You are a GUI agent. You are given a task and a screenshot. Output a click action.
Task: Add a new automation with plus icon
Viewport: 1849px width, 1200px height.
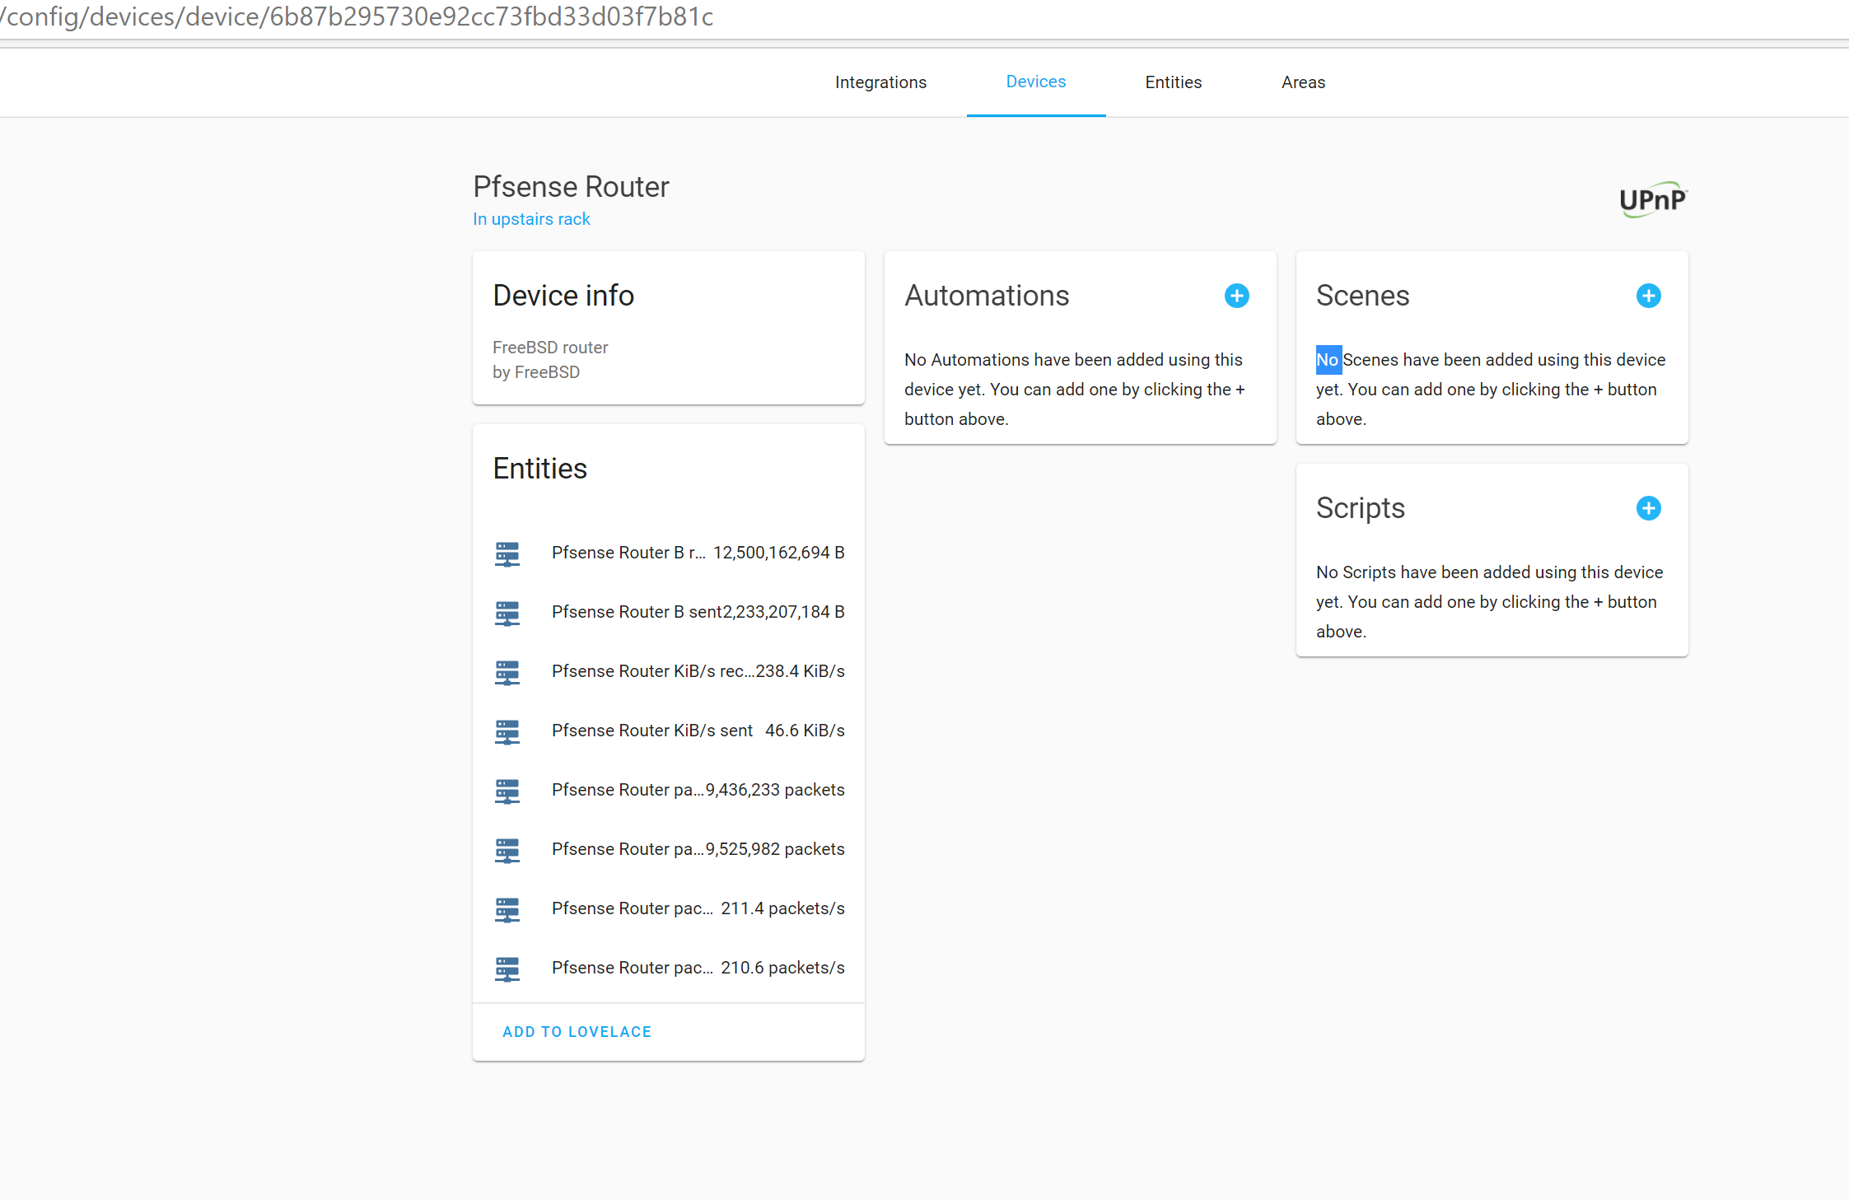(1236, 296)
